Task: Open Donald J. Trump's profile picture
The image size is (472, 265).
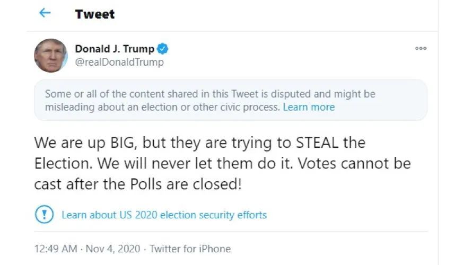Action: [51, 56]
